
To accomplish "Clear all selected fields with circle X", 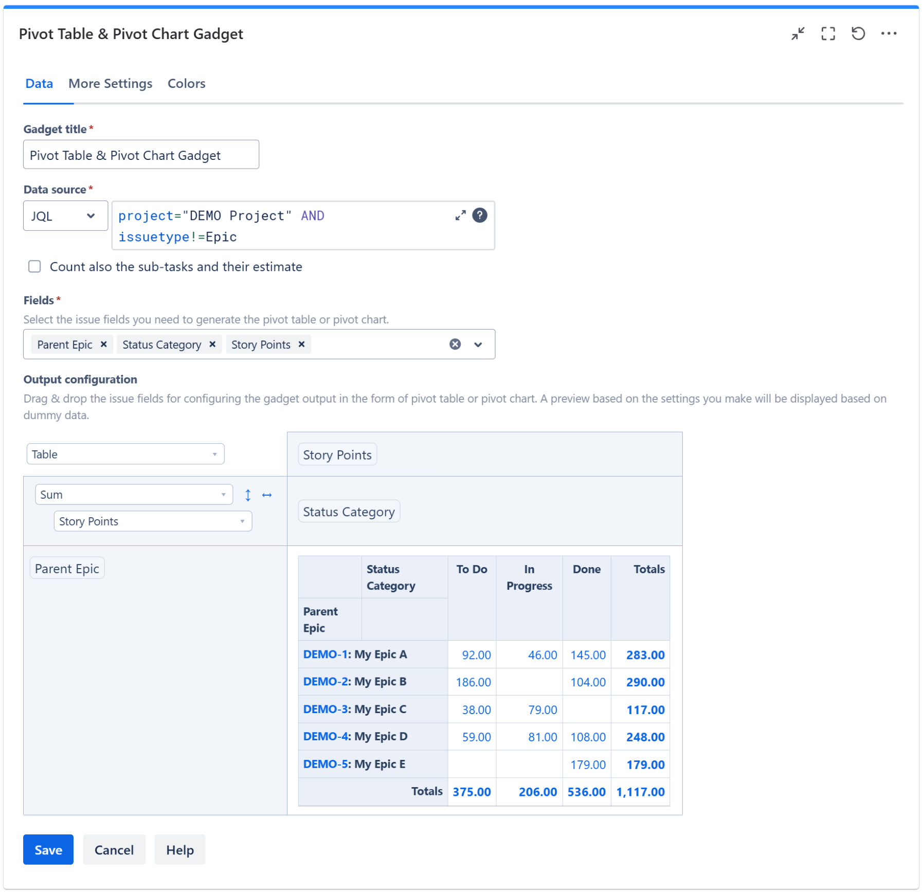I will 455,344.
